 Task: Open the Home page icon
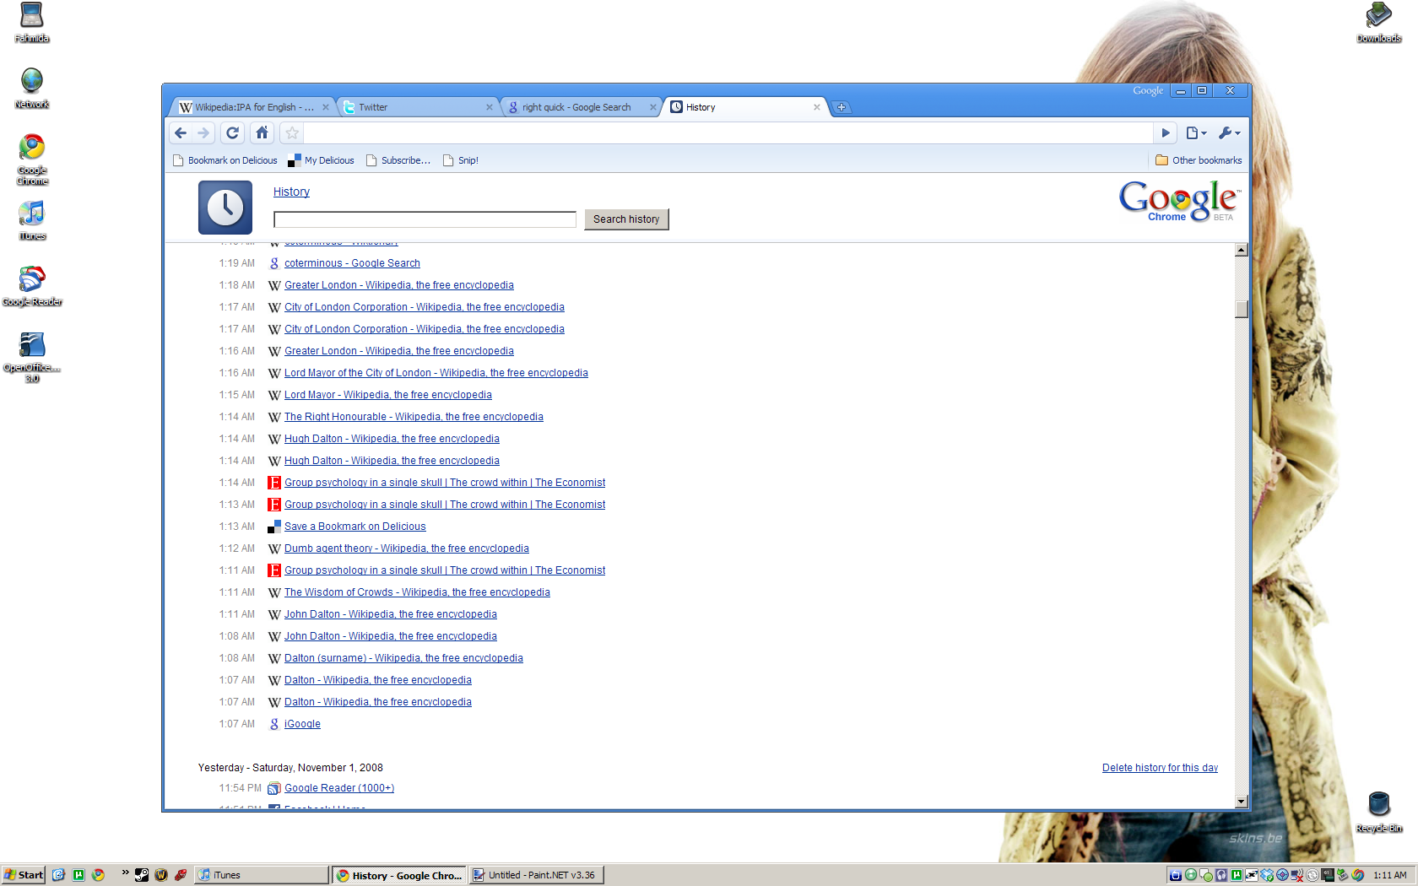click(x=262, y=132)
